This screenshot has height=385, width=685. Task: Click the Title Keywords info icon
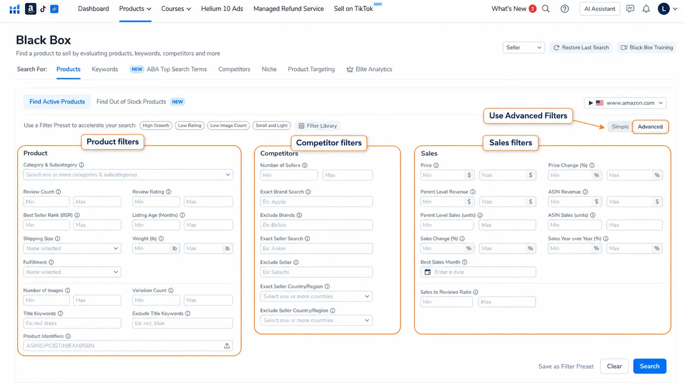(x=60, y=313)
